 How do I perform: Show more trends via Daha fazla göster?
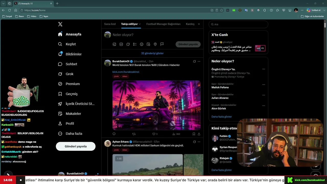[222, 117]
